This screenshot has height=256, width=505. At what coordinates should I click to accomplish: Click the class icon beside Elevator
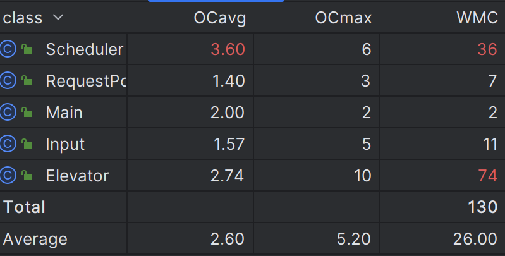click(8, 175)
